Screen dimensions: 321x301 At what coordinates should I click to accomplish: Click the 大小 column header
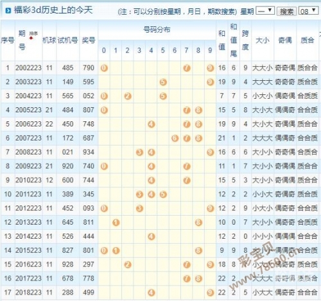263,40
